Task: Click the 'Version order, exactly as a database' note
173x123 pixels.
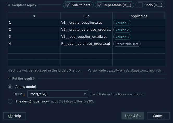Action: click(125, 70)
